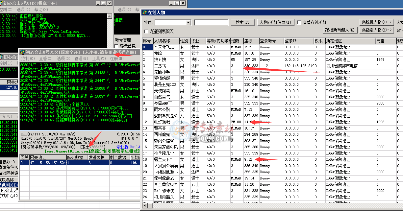The image size is (403, 211).
Task: Select player row 梅川内酷头
Action: click(272, 197)
